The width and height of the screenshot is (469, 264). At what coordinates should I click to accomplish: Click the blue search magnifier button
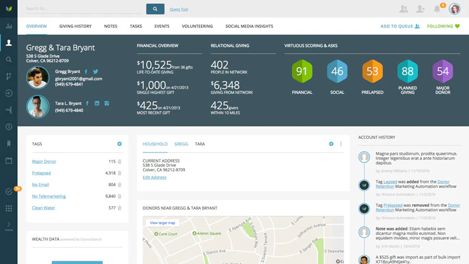pyautogui.click(x=155, y=9)
